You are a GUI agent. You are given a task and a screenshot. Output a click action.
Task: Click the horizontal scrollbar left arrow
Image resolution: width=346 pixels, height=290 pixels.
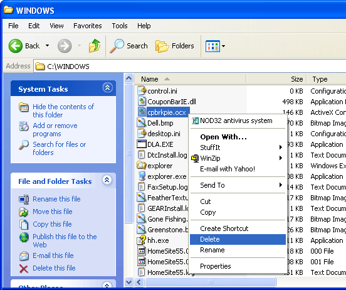tap(139, 282)
